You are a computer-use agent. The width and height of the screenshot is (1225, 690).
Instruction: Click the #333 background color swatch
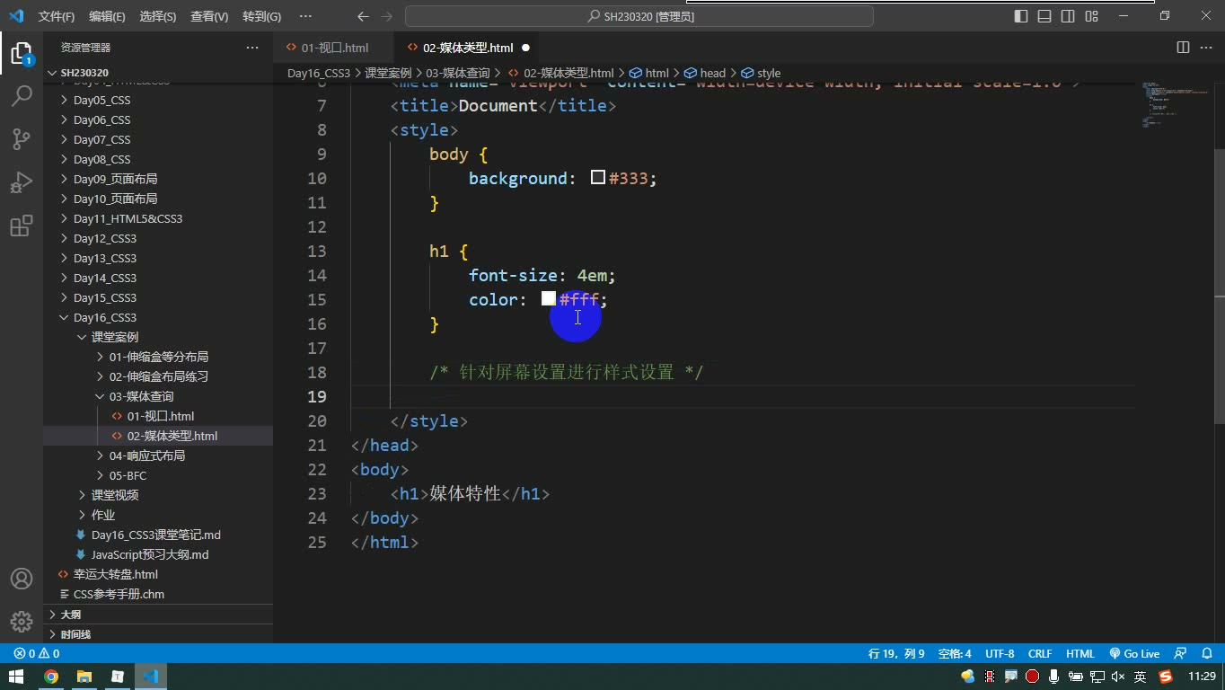click(x=598, y=178)
